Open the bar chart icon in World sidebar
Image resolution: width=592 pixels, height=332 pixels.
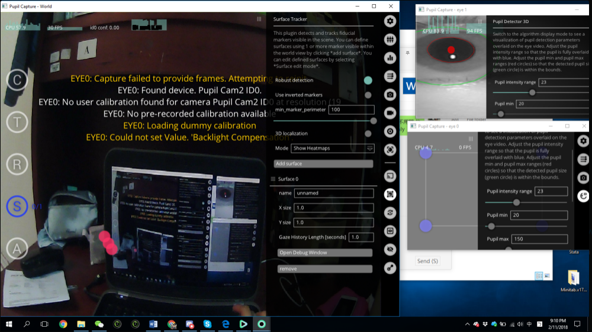(390, 58)
